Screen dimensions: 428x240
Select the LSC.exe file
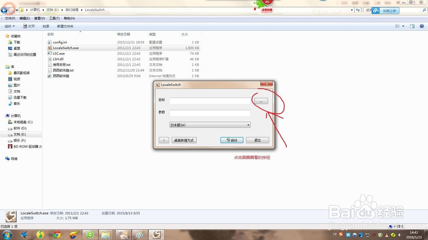(59, 54)
